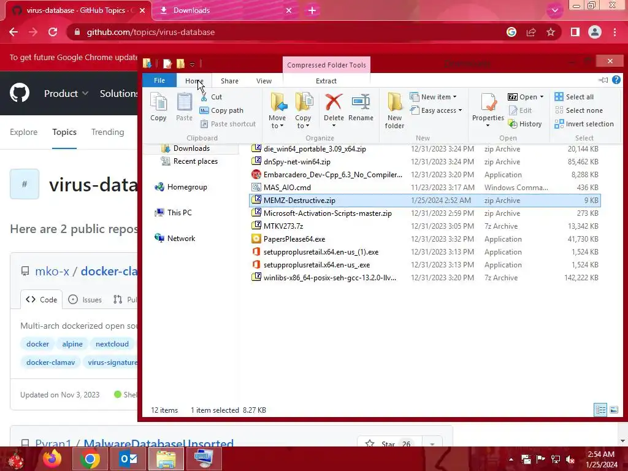This screenshot has width=628, height=471.
Task: Select Homegroup in navigation pane
Action: point(181,187)
